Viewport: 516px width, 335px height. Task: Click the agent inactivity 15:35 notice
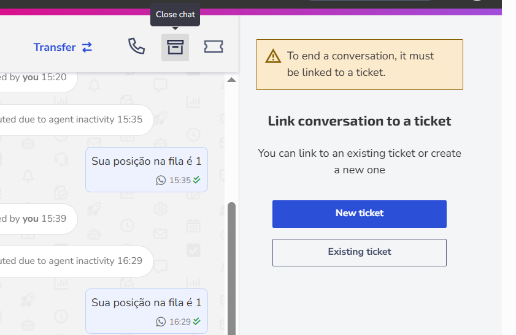coord(75,120)
